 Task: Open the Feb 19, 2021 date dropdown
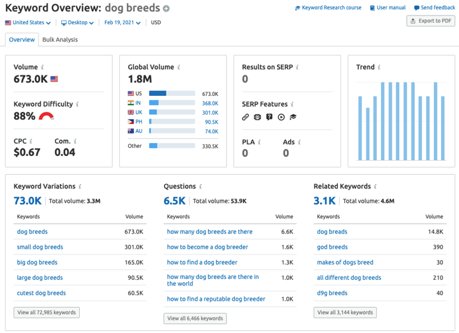[122, 22]
